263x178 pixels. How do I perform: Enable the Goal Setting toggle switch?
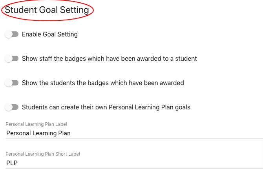click(12, 35)
